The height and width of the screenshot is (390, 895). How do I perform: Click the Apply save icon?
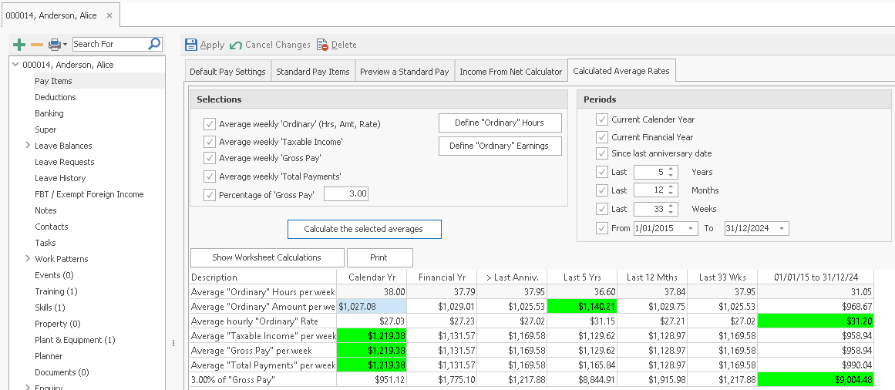[191, 45]
